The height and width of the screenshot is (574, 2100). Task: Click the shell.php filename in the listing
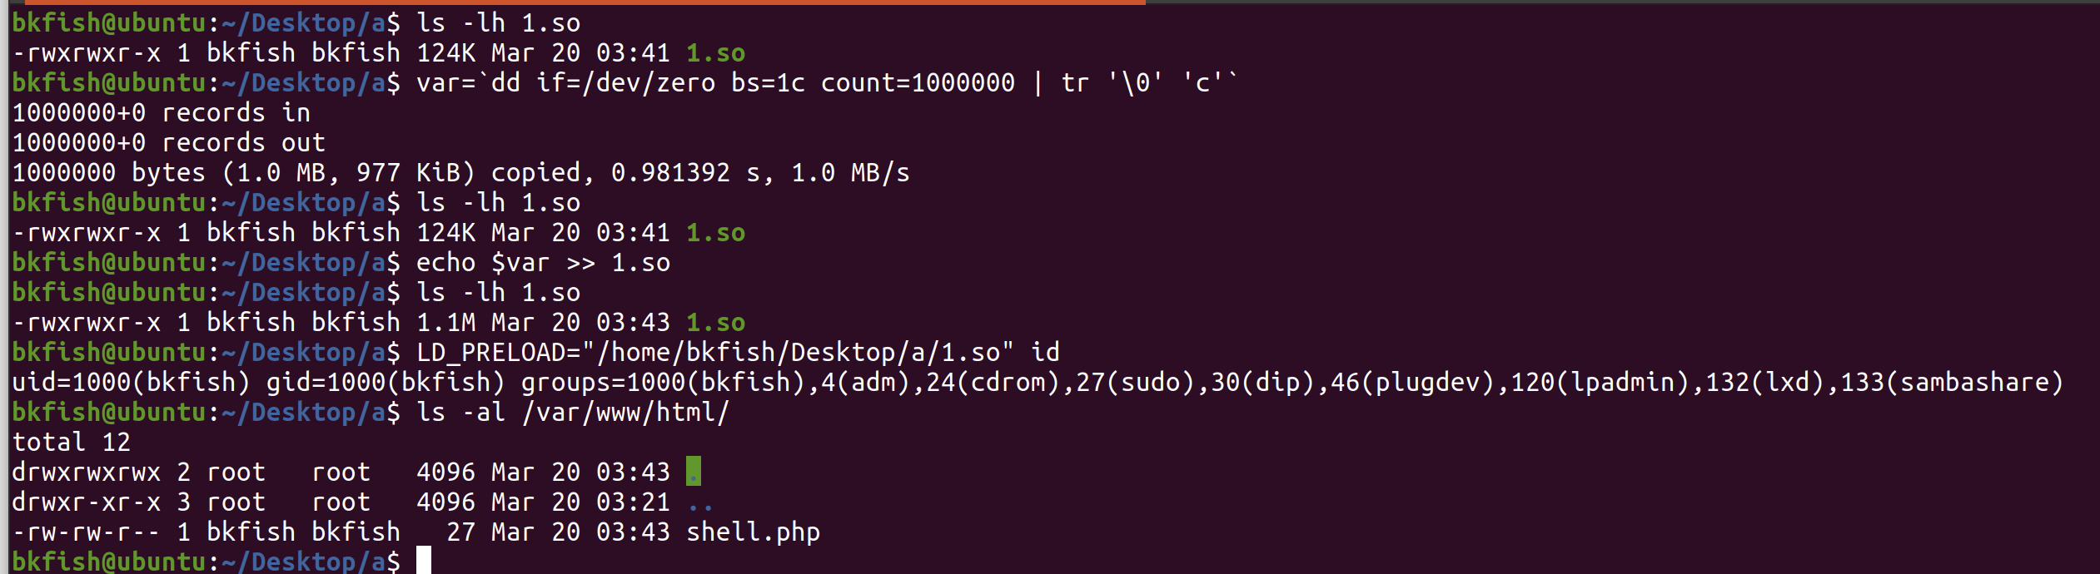coord(753,532)
